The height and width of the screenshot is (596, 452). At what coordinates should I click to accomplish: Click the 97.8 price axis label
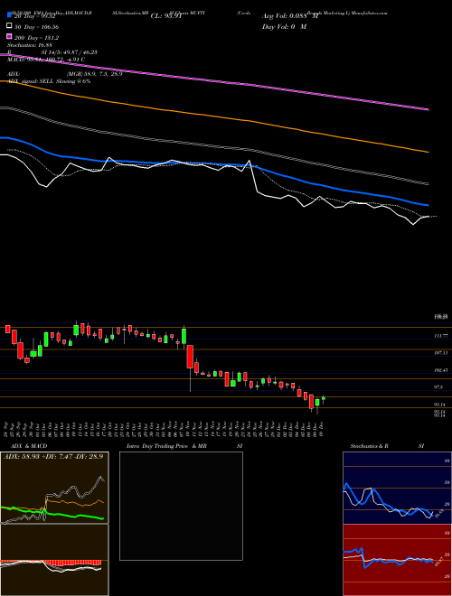click(439, 386)
